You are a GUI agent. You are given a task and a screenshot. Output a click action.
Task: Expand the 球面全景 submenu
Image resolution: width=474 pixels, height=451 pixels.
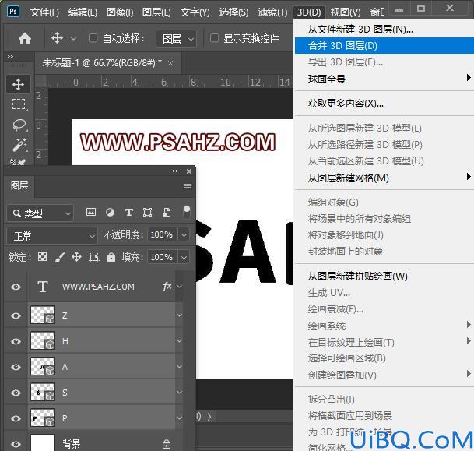tap(384, 79)
